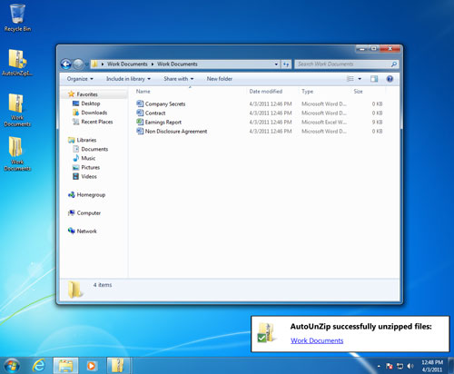Expand the change view options arrow
The height and width of the screenshot is (374, 454).
[360, 79]
